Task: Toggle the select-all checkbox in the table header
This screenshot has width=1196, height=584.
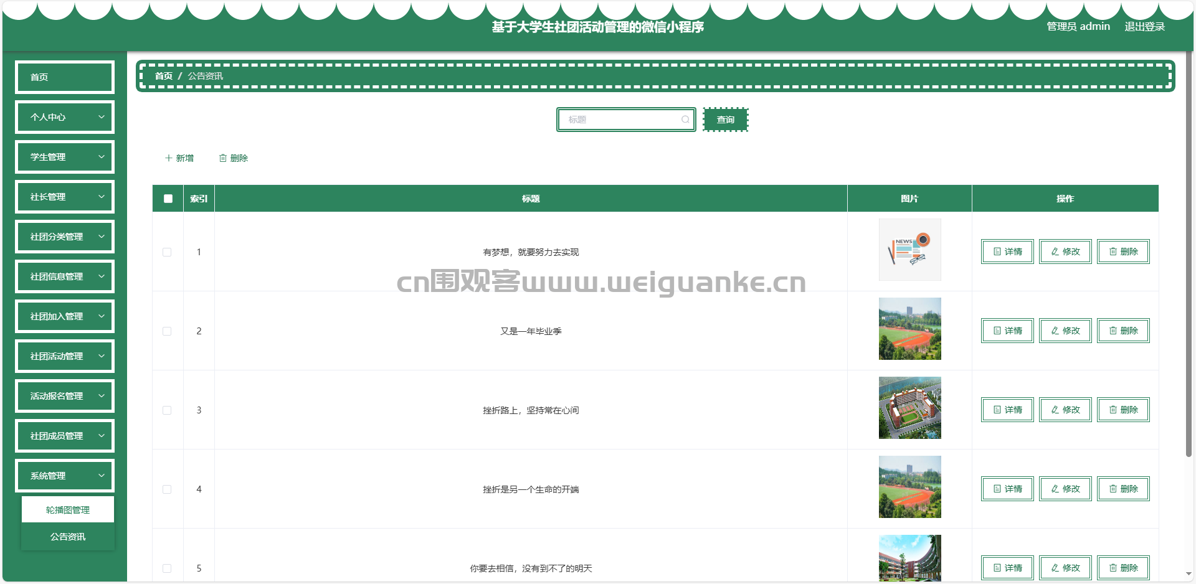Action: point(168,199)
